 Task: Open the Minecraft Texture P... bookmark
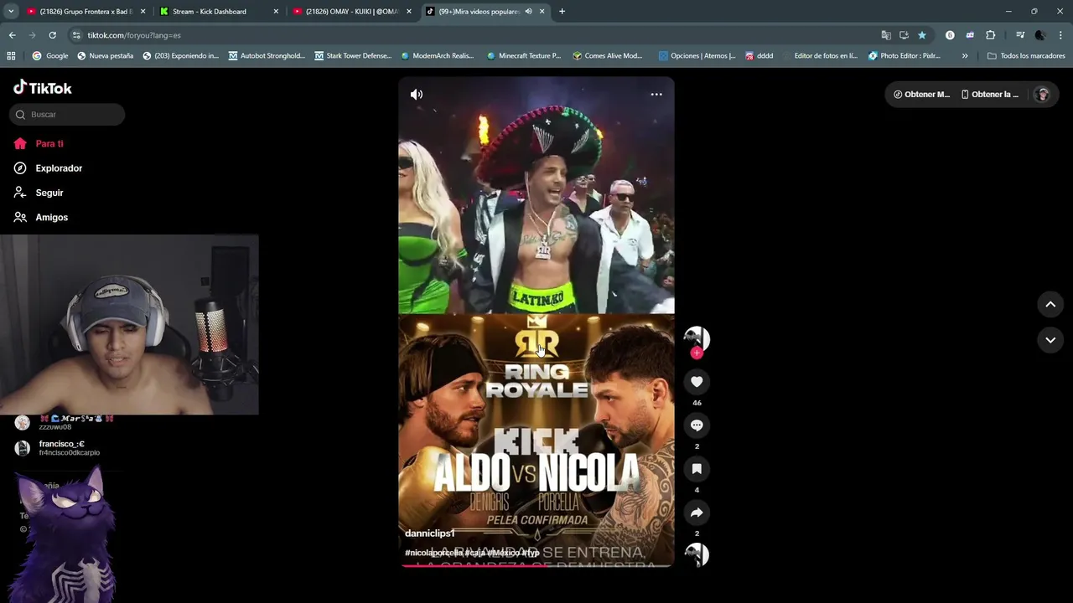pos(523,56)
